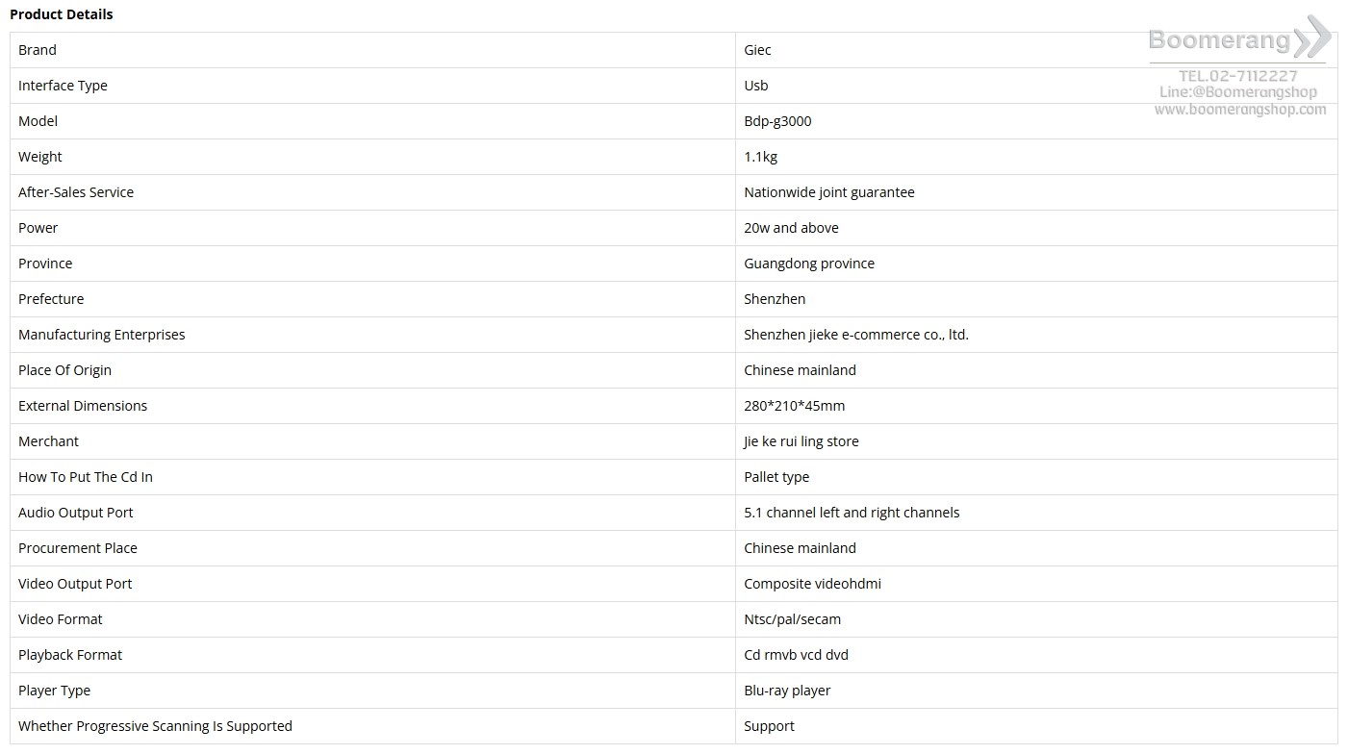Select the Blu-ray player type value
The height and width of the screenshot is (754, 1348).
coord(786,691)
